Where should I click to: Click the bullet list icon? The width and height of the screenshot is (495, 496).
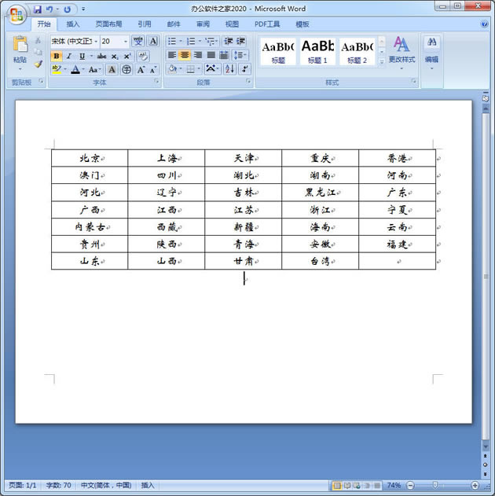coord(172,41)
